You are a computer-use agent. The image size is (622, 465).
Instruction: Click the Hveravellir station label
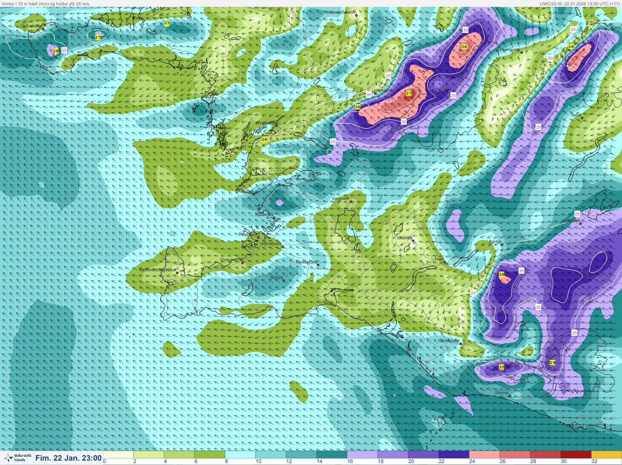[511, 50]
